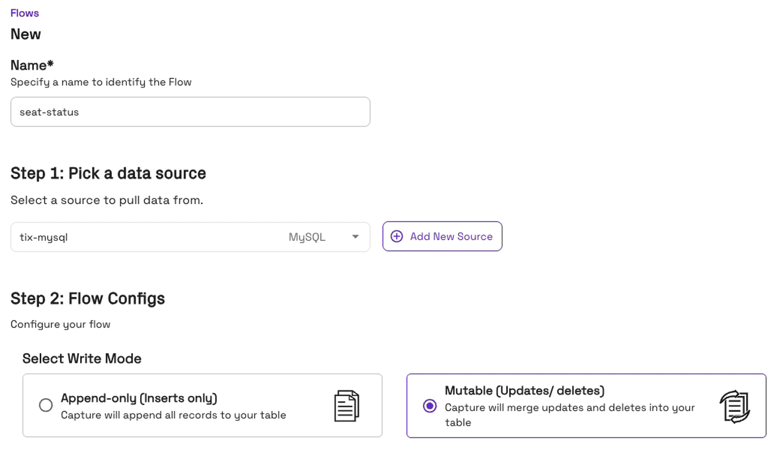Click the Add New Source button
The height and width of the screenshot is (450, 780).
tap(442, 236)
